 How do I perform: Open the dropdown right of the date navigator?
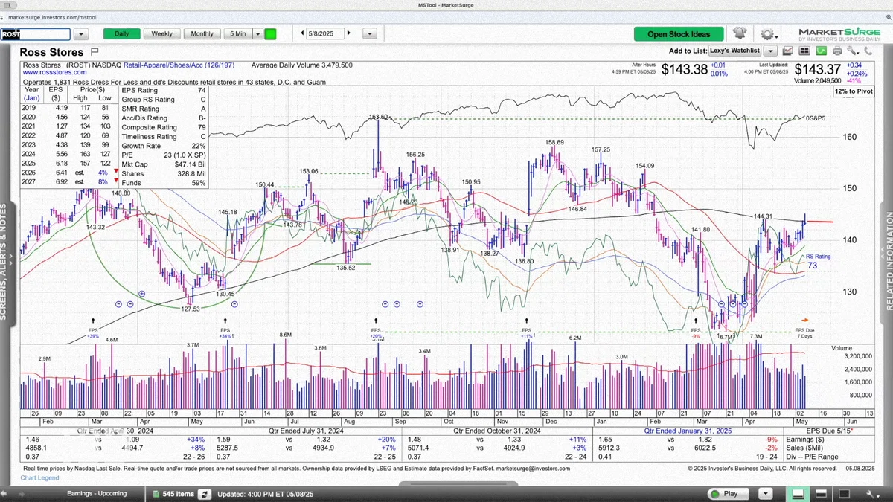[368, 33]
